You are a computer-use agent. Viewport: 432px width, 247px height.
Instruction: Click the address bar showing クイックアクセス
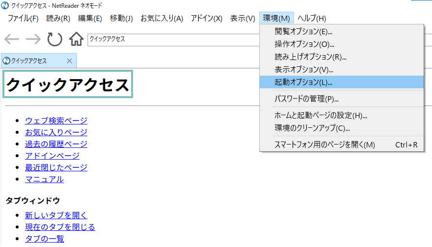[174, 40]
